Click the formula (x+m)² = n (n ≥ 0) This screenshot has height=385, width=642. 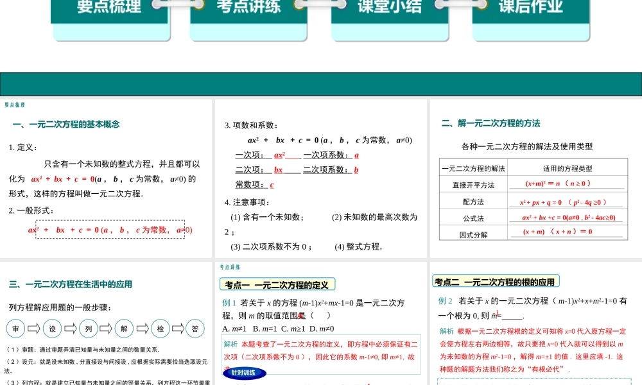pyautogui.click(x=559, y=184)
